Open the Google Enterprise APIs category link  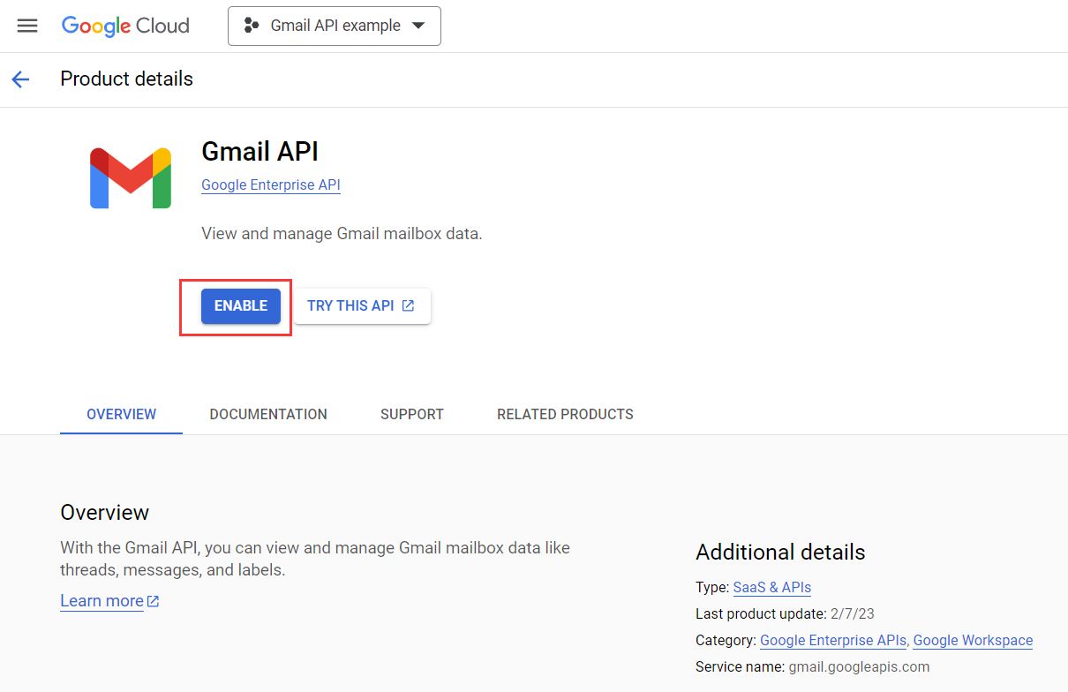click(834, 640)
